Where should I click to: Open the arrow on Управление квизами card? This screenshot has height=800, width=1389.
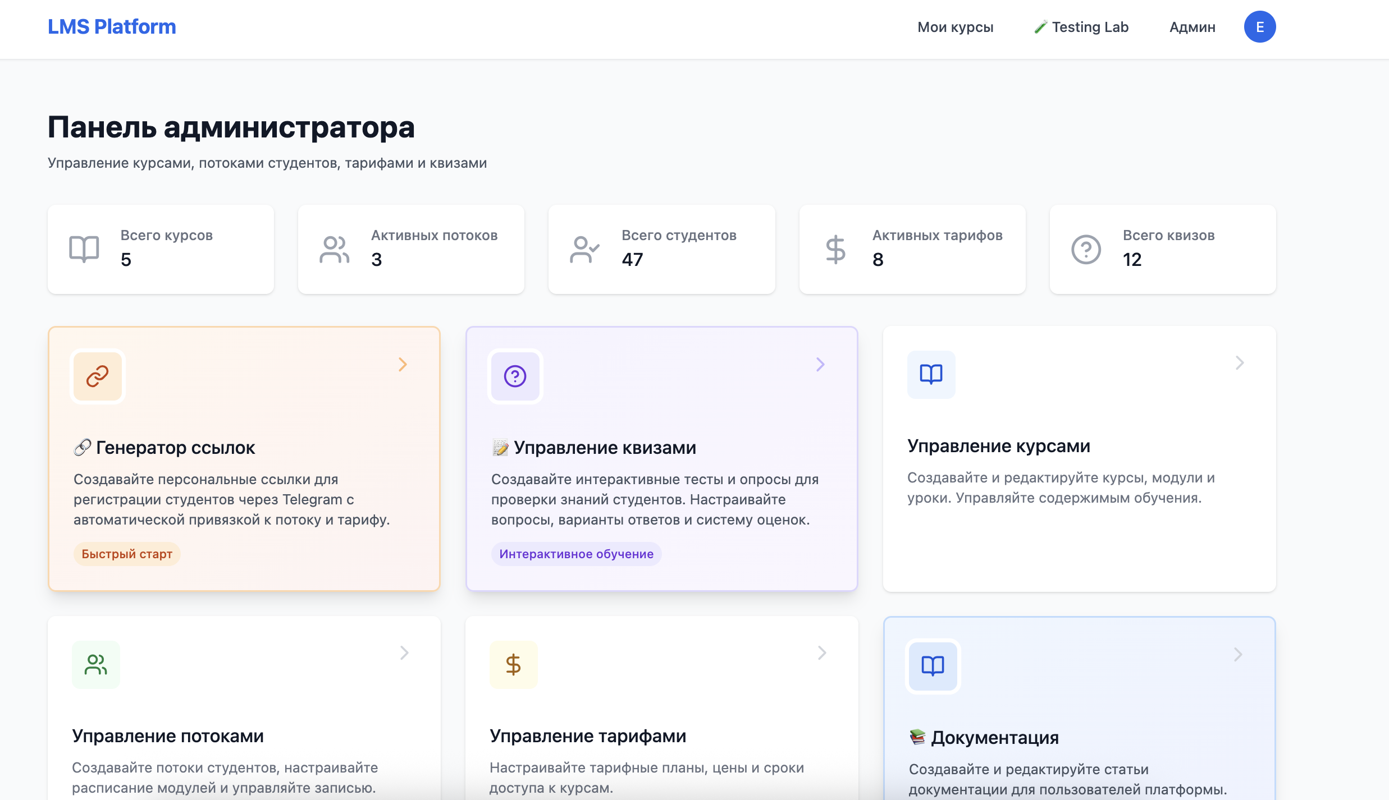[821, 364]
